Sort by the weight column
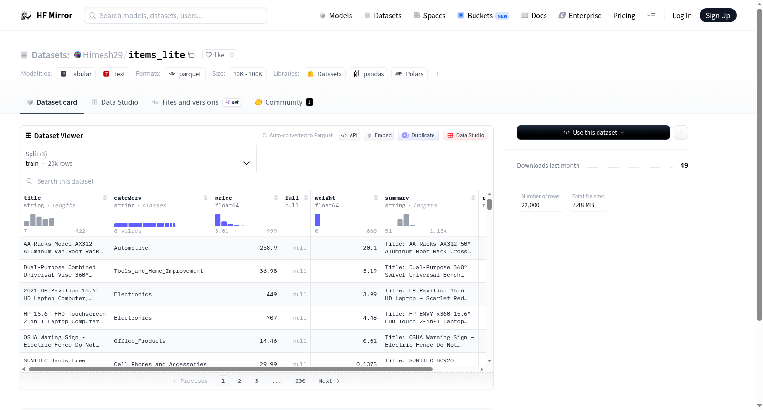This screenshot has width=763, height=410. click(376, 198)
